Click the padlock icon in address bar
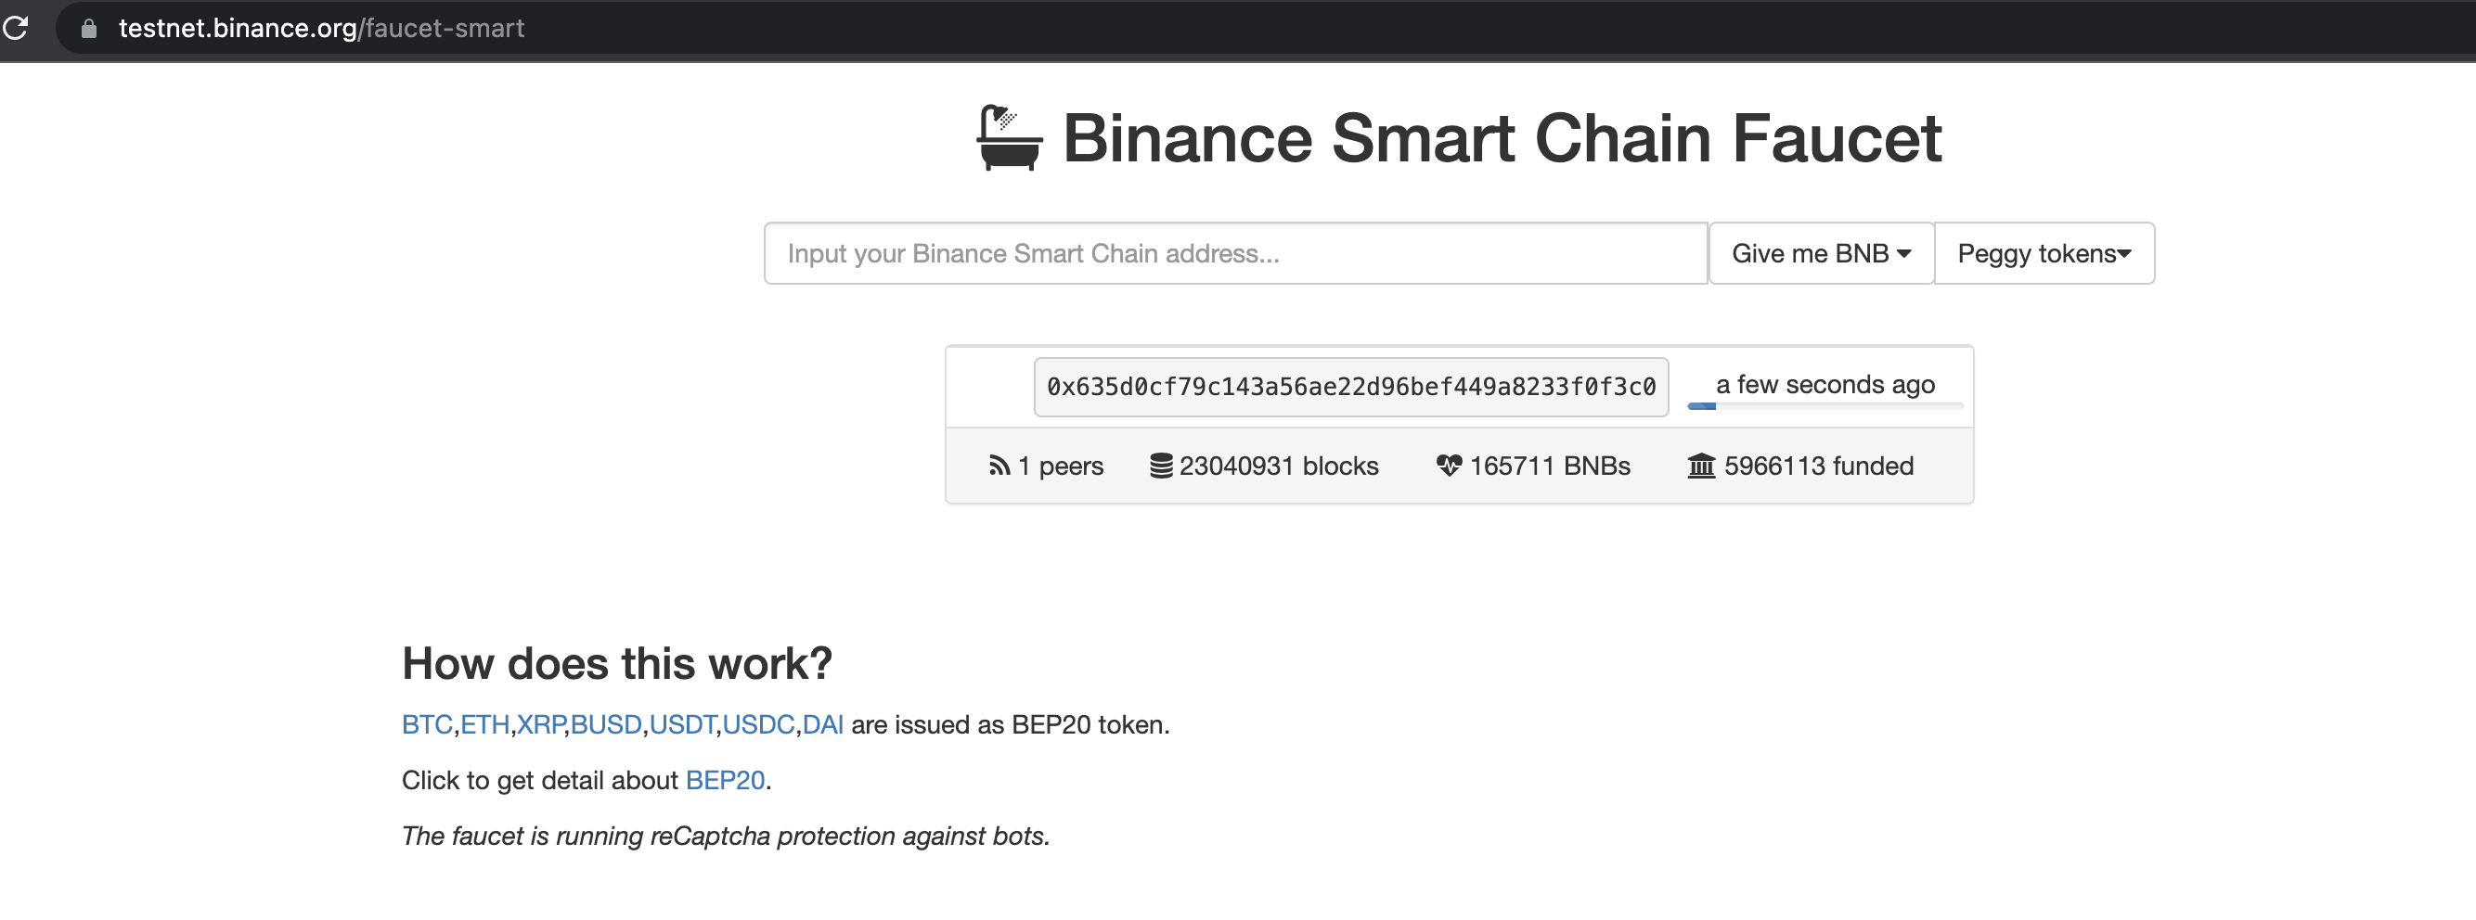This screenshot has width=2476, height=920. 88,29
